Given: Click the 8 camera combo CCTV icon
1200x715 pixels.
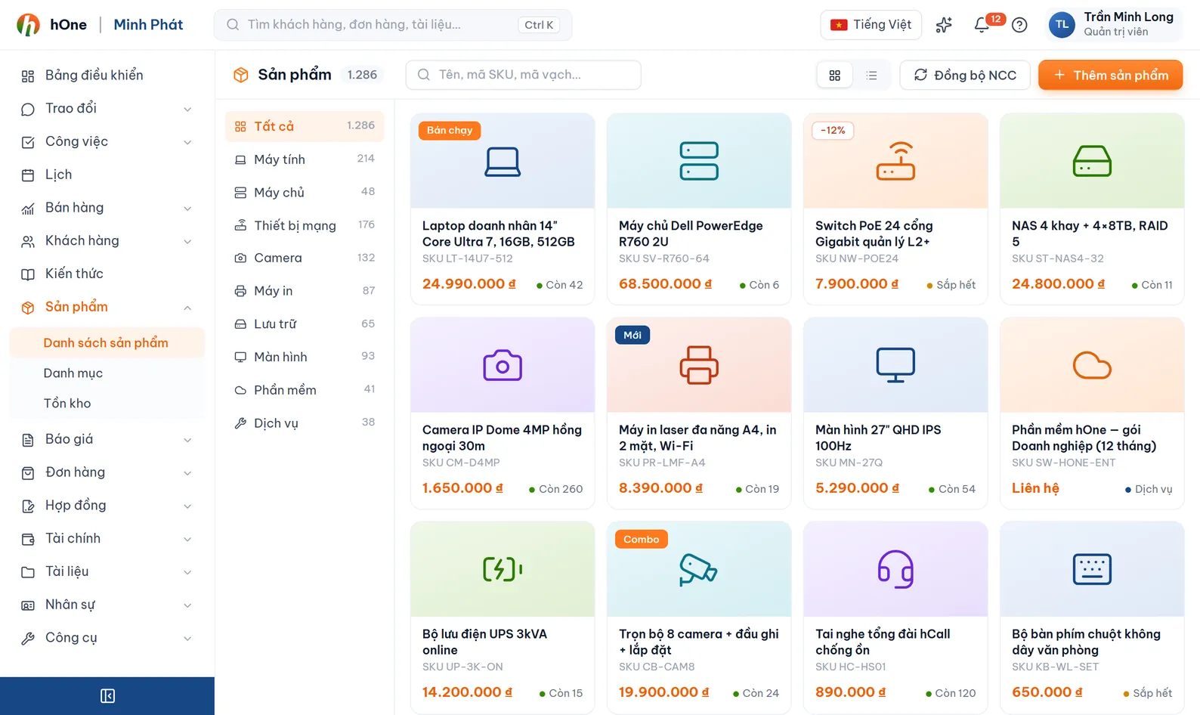Looking at the screenshot, I should point(698,569).
